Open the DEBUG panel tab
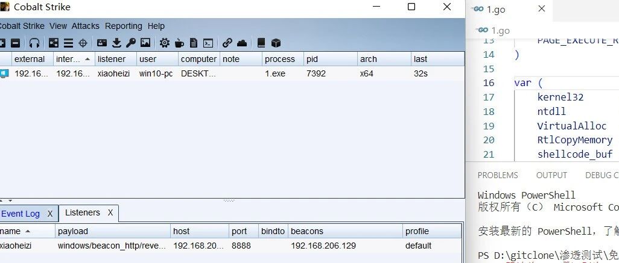The height and width of the screenshot is (263, 619). click(602, 175)
